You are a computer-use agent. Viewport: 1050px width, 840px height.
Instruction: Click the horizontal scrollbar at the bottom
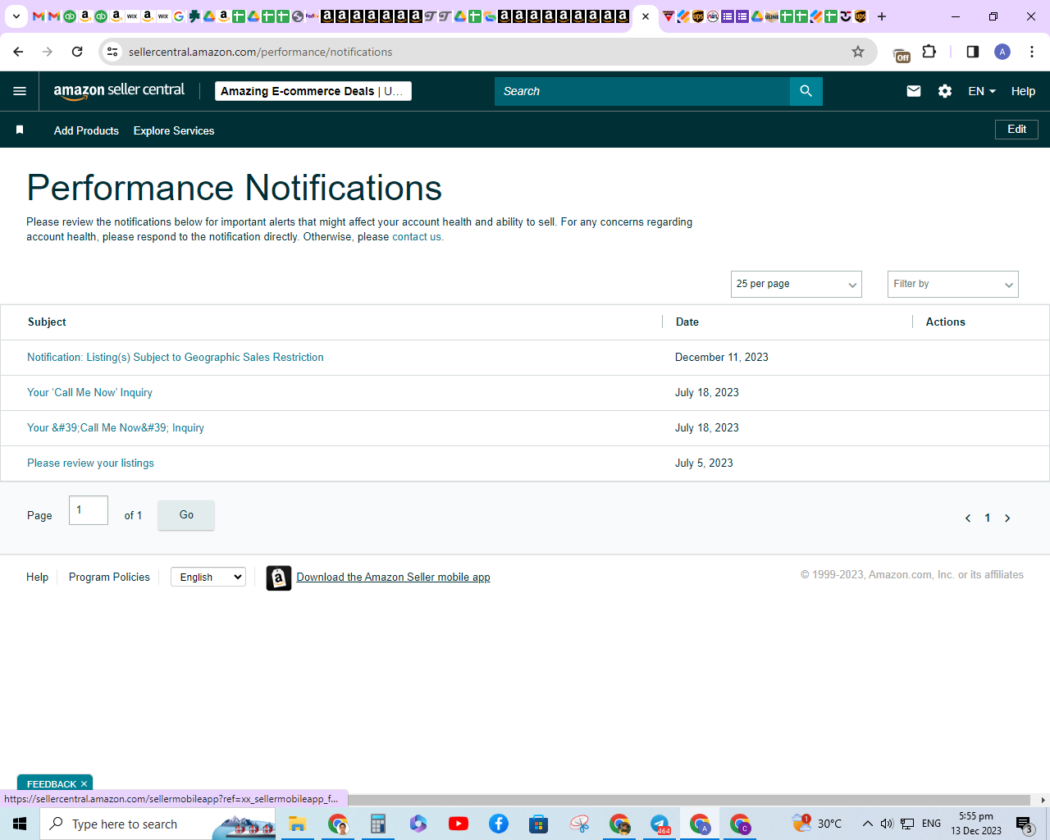click(689, 800)
